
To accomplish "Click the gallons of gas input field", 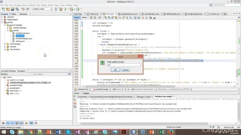I will 124,65.
